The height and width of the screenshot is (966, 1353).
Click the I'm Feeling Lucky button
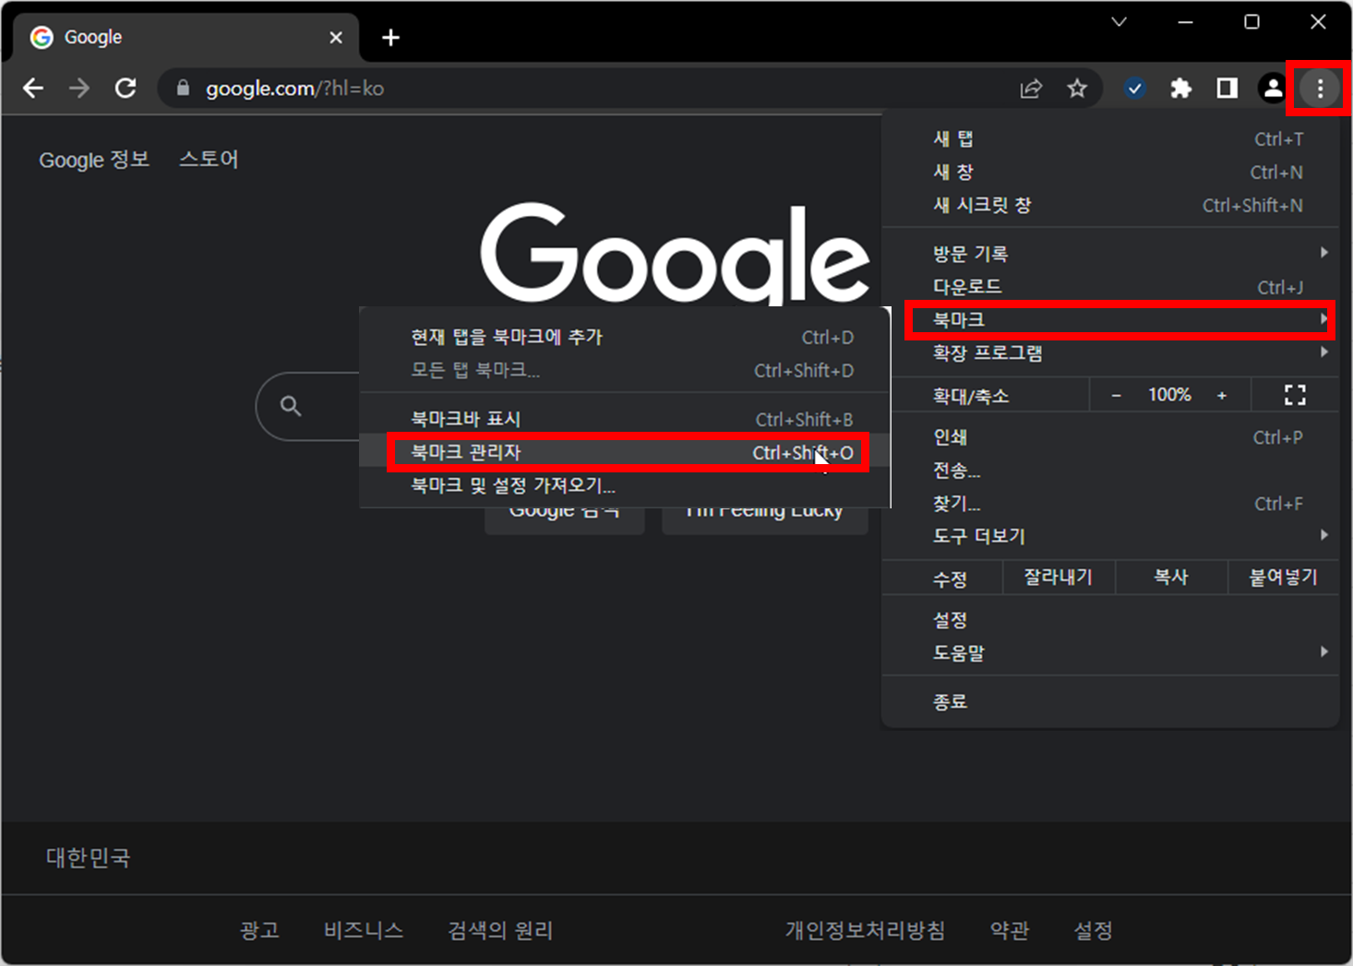point(765,519)
